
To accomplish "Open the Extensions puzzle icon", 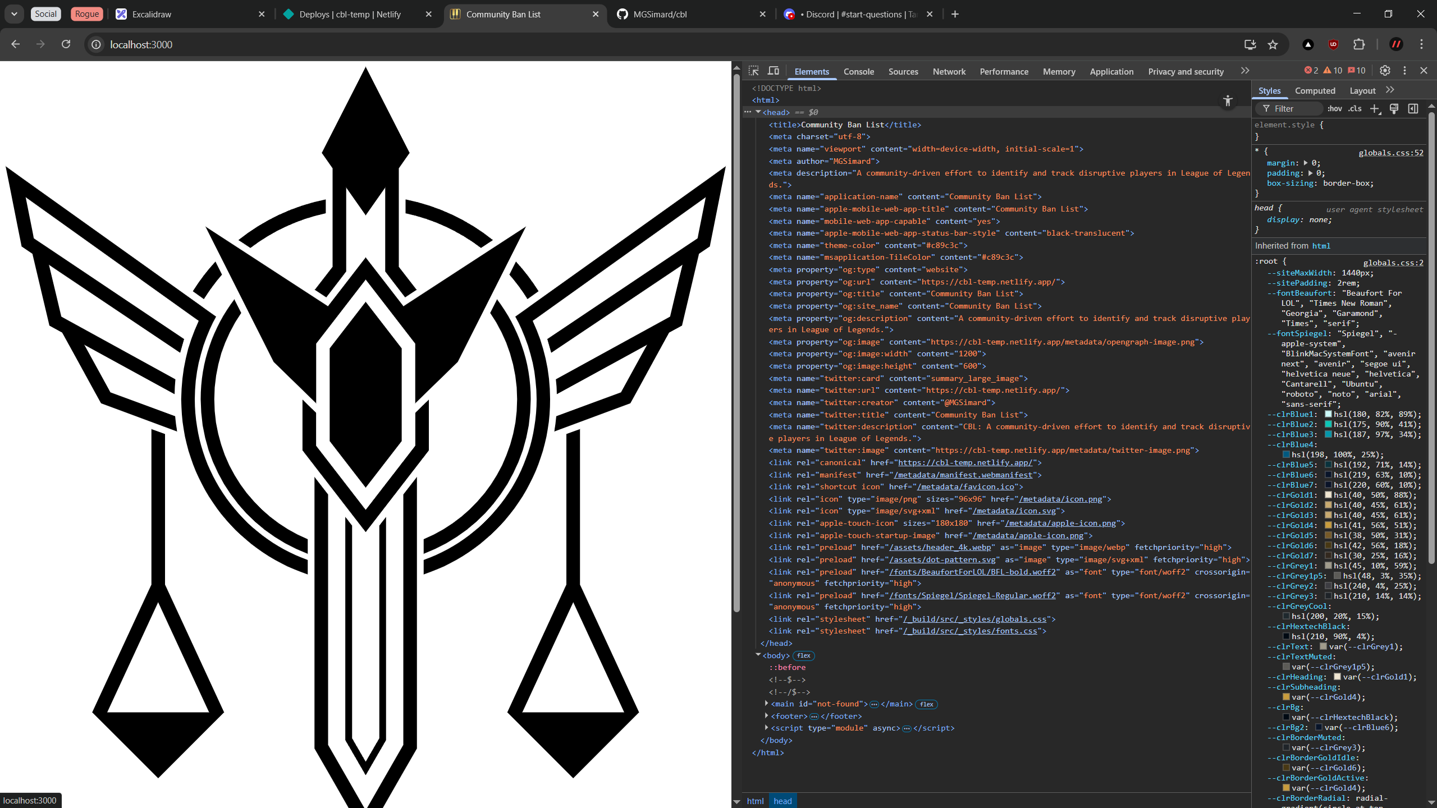I will click(x=1359, y=44).
